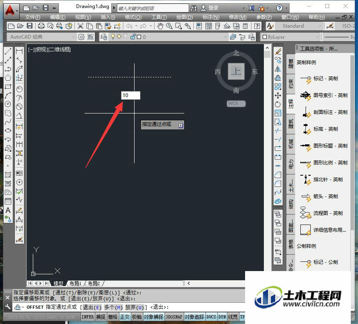Toggle 3DOSNAP in status bar

[174, 317]
